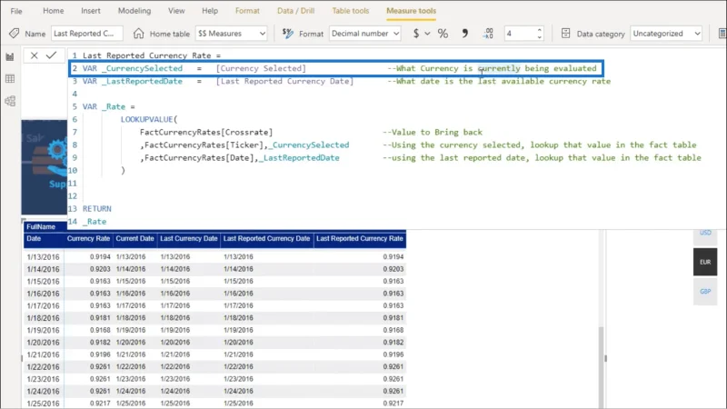Toggle the thousands separator comma
This screenshot has height=409, width=727.
tap(464, 34)
